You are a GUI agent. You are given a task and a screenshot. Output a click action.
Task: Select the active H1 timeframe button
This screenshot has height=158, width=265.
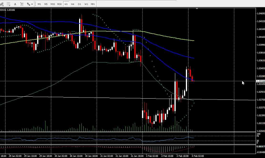(x=66, y=4)
